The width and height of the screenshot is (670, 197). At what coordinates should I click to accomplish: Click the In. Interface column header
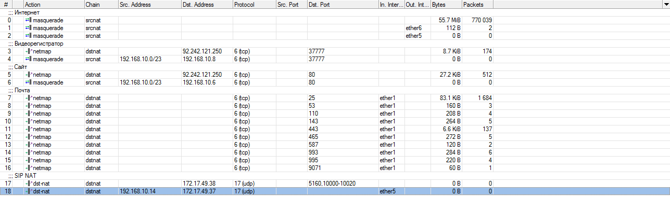click(391, 4)
